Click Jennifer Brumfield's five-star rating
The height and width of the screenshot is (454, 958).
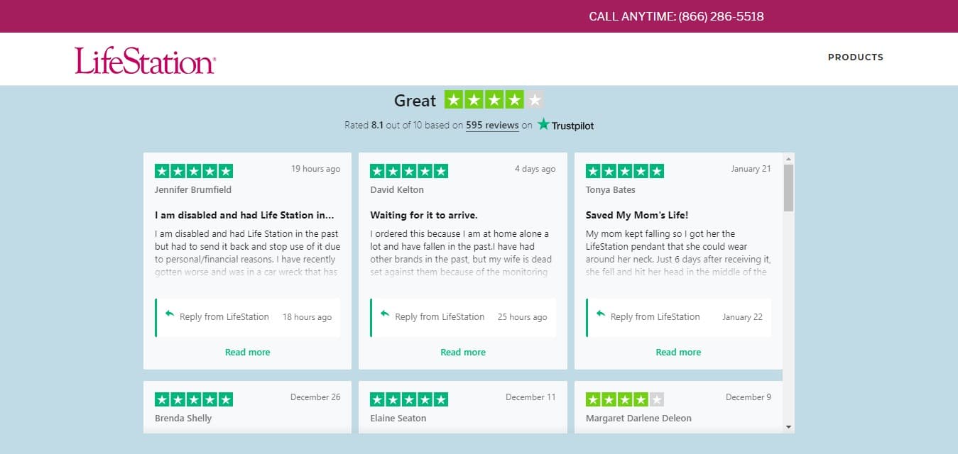coord(194,171)
